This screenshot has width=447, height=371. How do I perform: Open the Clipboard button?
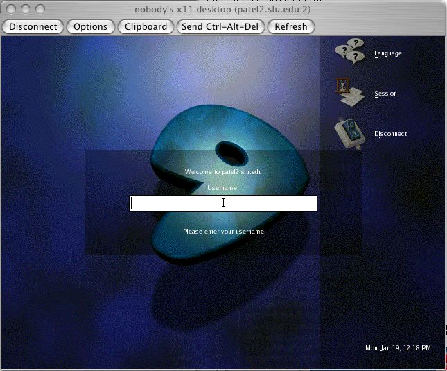[x=146, y=26]
